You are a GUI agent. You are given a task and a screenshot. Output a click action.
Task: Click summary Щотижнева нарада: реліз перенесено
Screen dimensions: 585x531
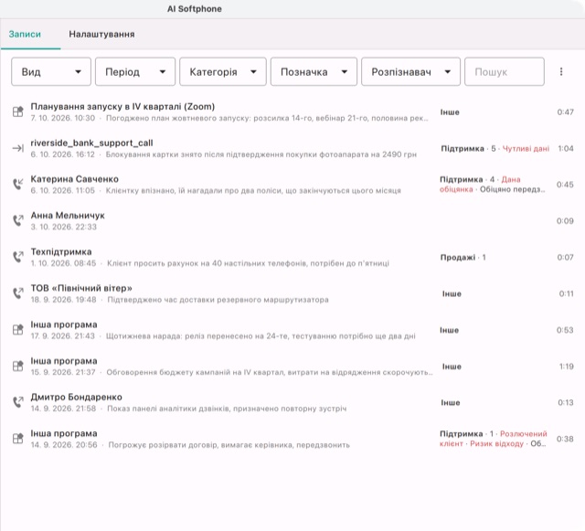pyautogui.click(x=261, y=336)
